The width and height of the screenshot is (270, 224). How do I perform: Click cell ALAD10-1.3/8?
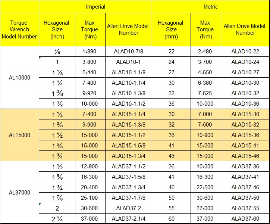pyautogui.click(x=129, y=93)
